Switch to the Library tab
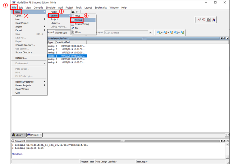 (x=19, y=135)
